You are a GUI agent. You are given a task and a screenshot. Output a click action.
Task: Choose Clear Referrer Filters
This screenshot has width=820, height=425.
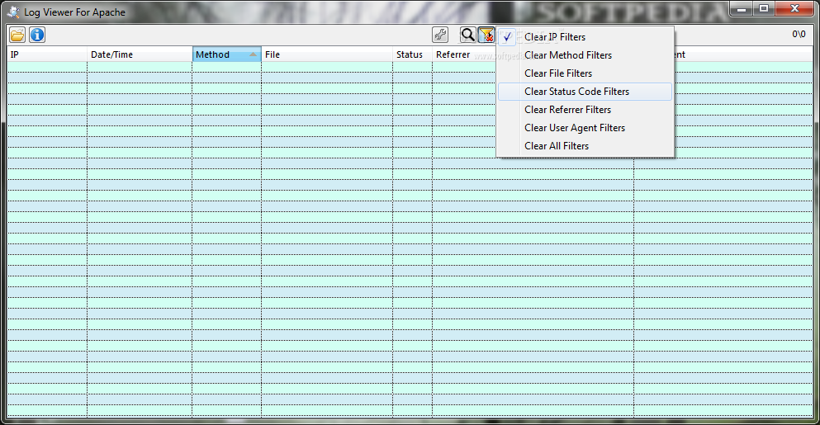click(x=585, y=110)
